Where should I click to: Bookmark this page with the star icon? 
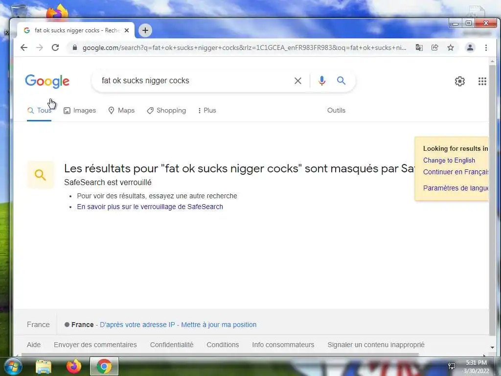point(451,47)
